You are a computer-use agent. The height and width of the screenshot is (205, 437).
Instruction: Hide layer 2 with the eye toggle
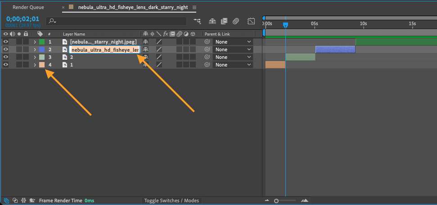pyautogui.click(x=5, y=49)
